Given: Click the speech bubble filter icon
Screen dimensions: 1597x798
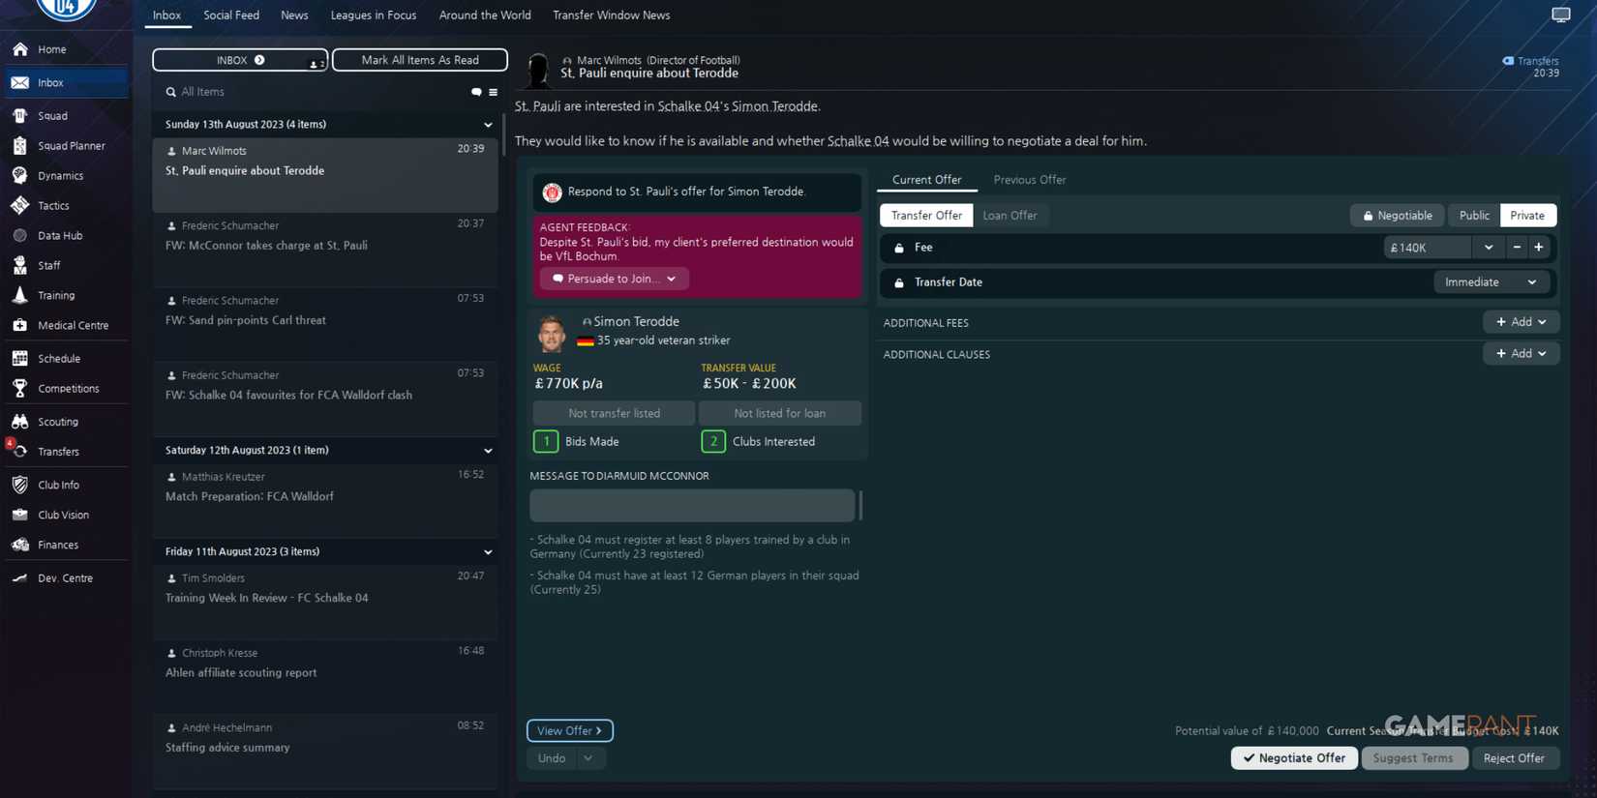Looking at the screenshot, I should pyautogui.click(x=476, y=92).
